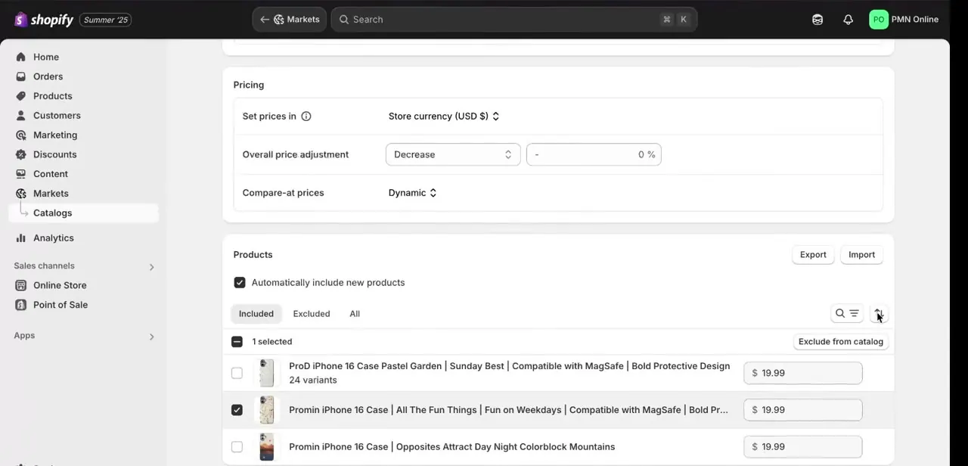Open the Content image icon

click(20, 174)
